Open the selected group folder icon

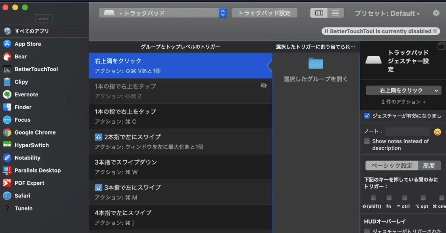tap(316, 63)
